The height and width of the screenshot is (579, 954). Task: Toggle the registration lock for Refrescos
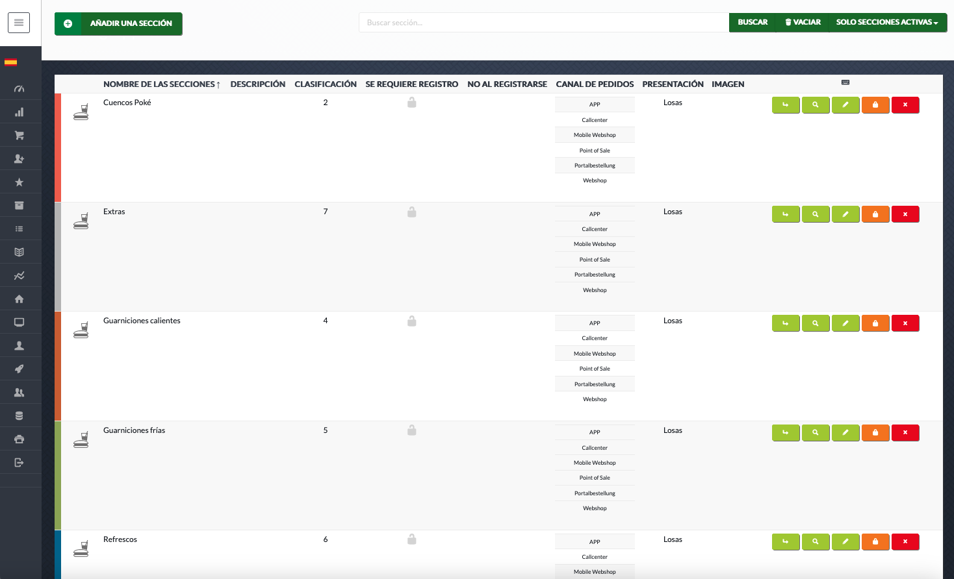point(412,539)
